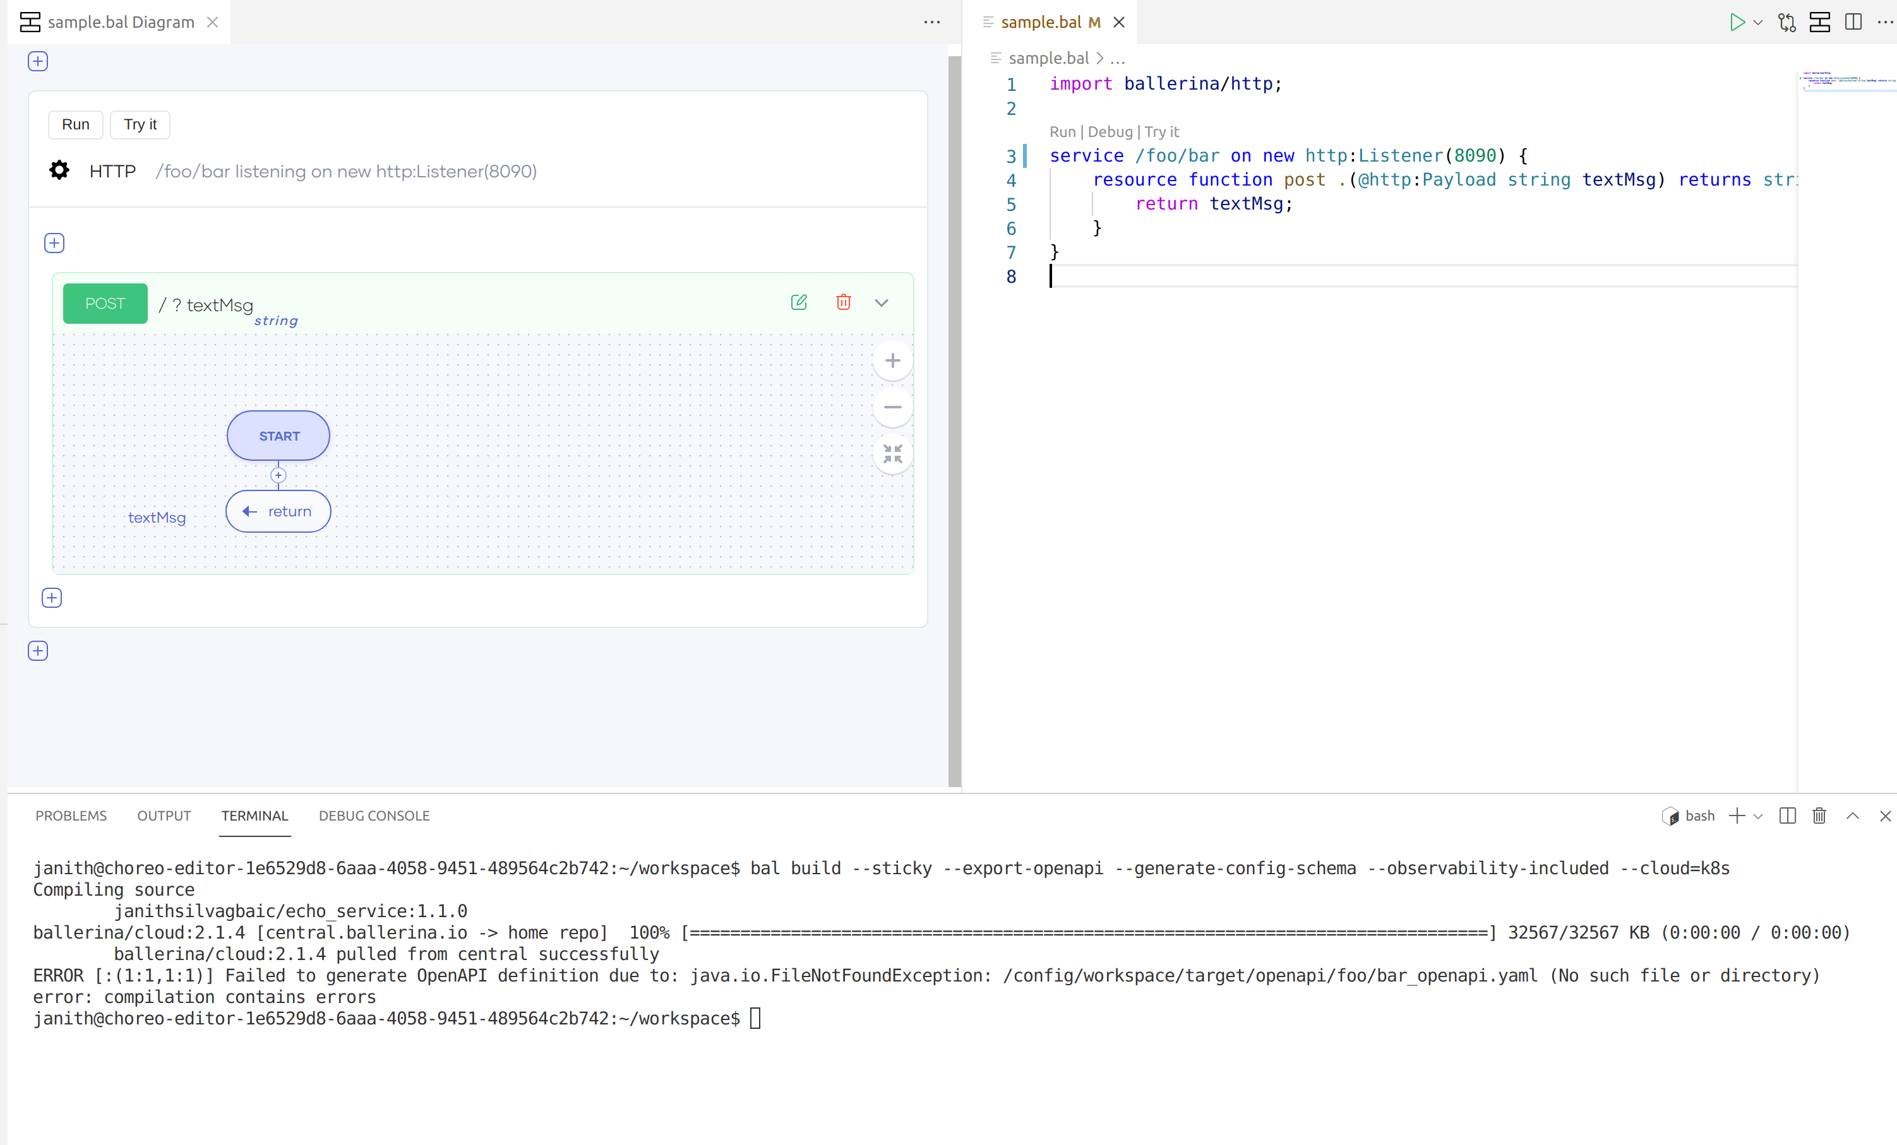The height and width of the screenshot is (1145, 1897).
Task: Open more actions menu in diagram panel
Action: pyautogui.click(x=931, y=22)
